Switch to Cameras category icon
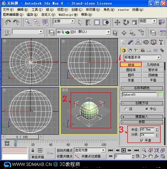Screen dimensions: 167x169 point(143,51)
